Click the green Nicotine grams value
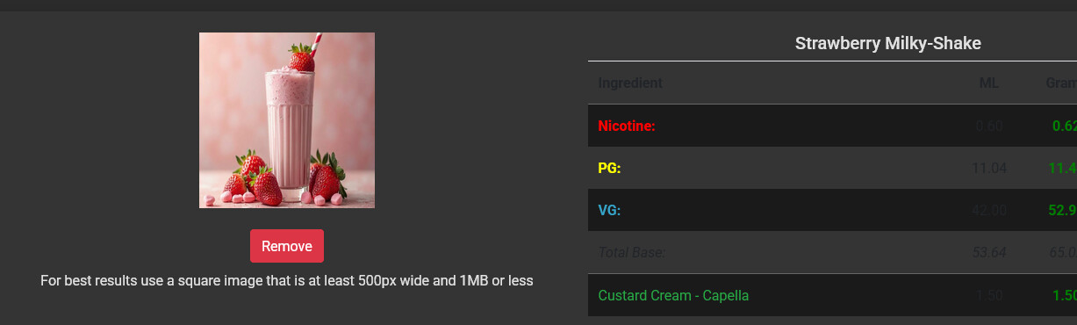Screen dimensions: 1077x325 1065,126
